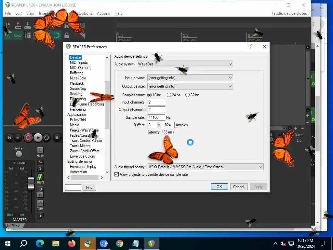This screenshot has width=333, height=250.
Task: Click the New Project toolbar icon
Action: tap(8, 25)
